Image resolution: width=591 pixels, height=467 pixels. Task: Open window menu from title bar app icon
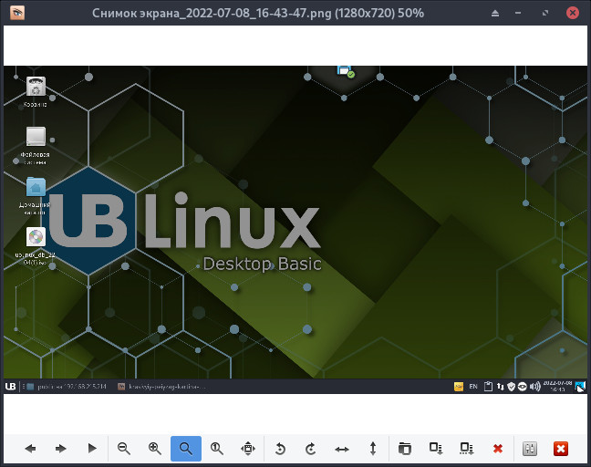(x=18, y=13)
